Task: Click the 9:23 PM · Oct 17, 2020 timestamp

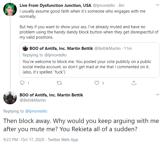Action: tap(24, 140)
